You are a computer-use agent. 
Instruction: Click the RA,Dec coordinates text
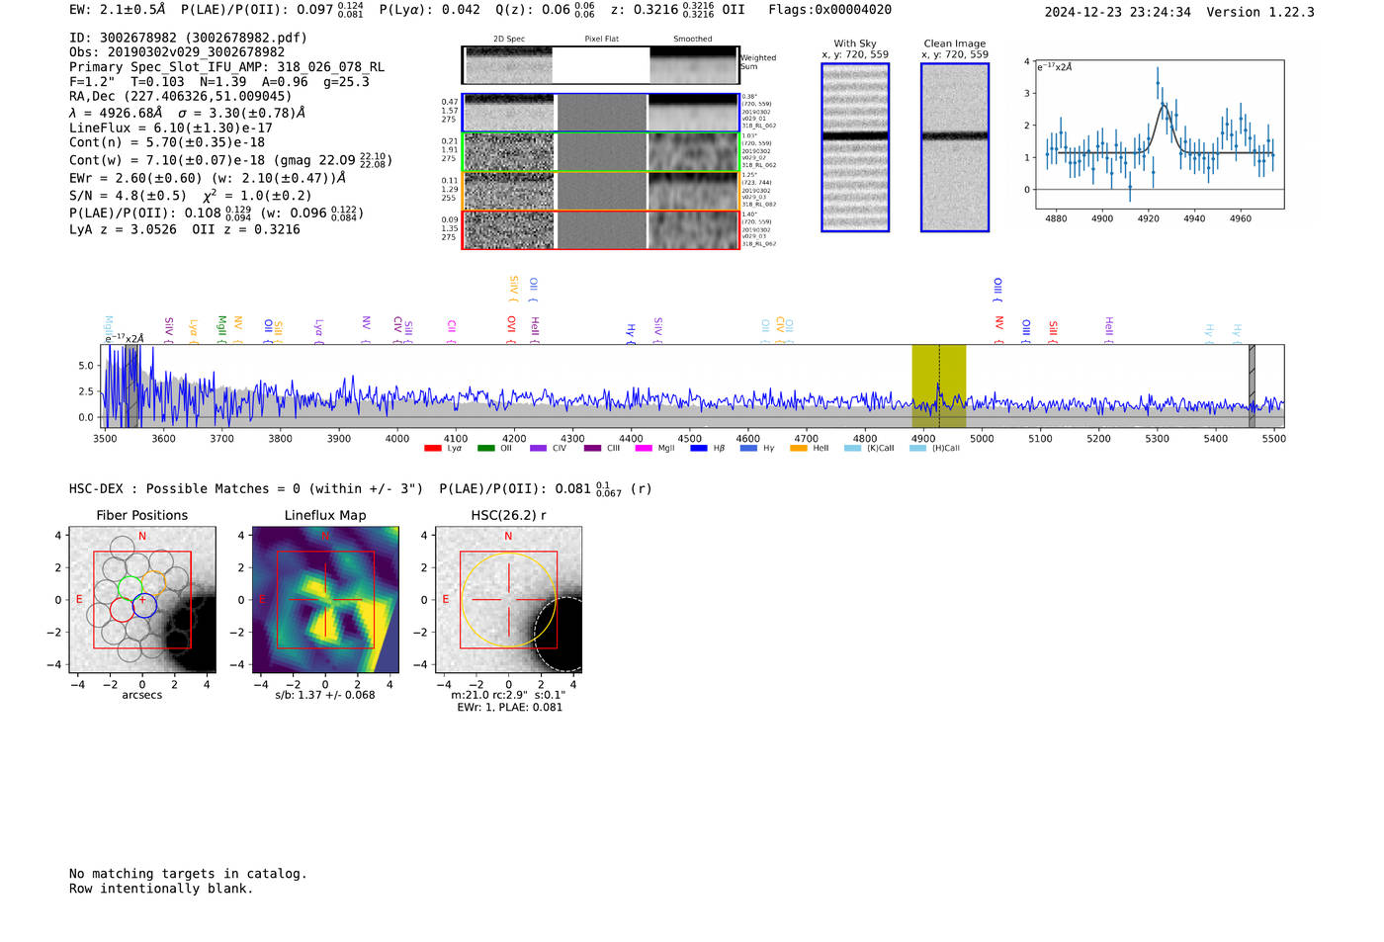point(180,96)
